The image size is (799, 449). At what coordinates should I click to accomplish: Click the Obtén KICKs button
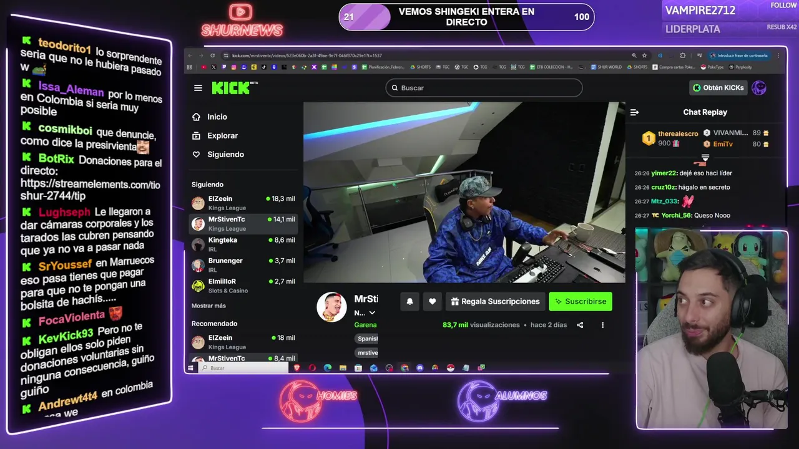point(718,88)
